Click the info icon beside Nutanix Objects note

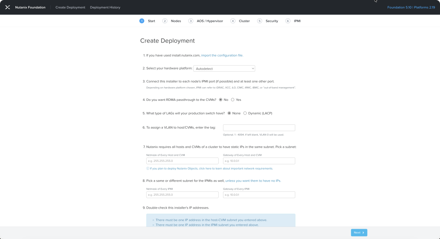[148, 169]
